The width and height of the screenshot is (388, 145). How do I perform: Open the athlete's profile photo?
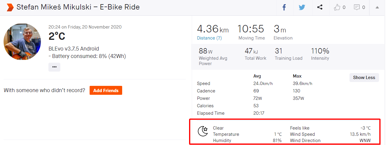tap(22, 42)
